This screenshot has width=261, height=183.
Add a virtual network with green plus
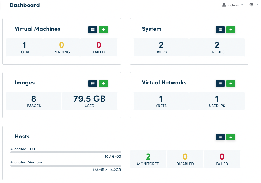tap(231, 84)
